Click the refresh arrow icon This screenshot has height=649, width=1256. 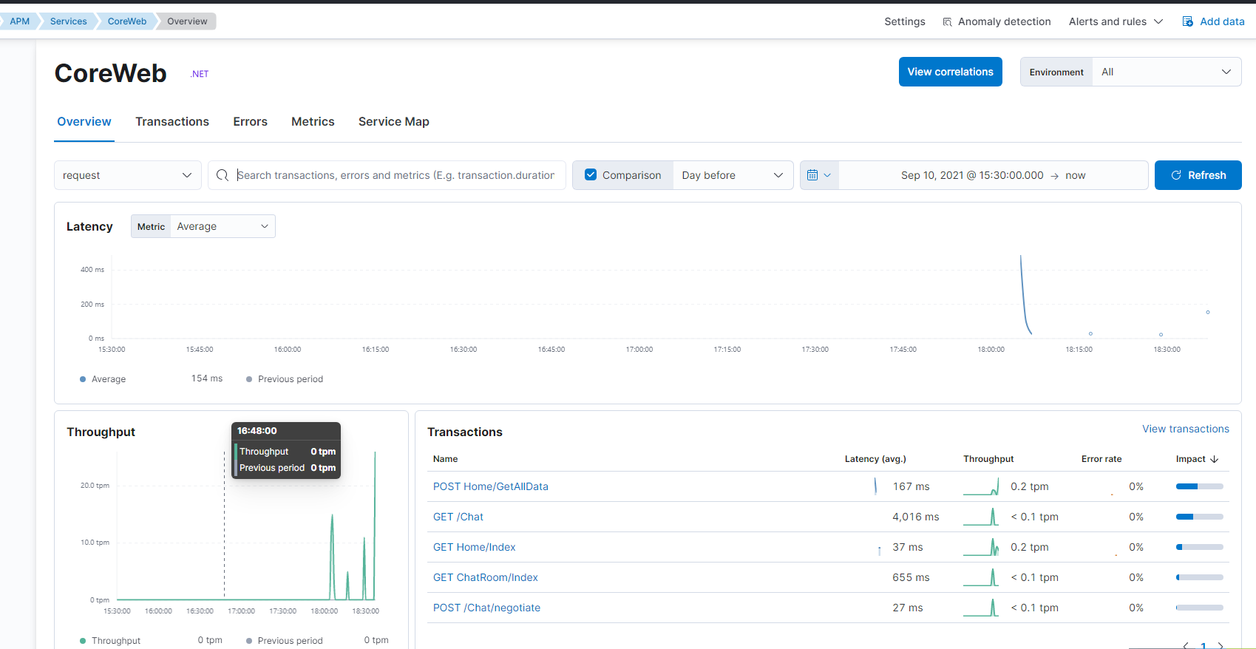(1176, 175)
